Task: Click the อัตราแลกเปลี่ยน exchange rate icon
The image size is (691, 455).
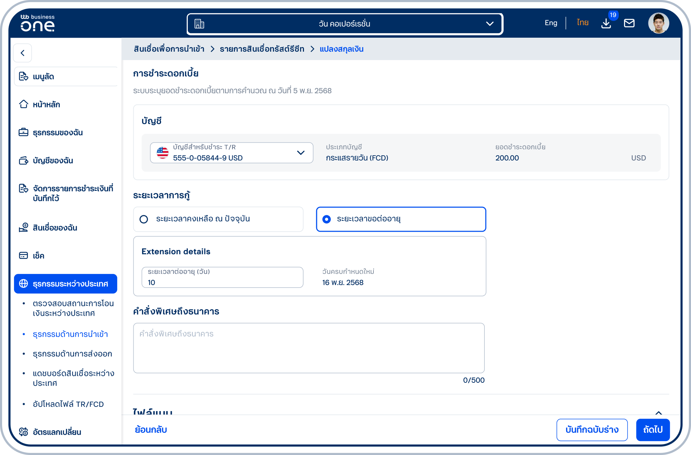Action: pos(23,432)
